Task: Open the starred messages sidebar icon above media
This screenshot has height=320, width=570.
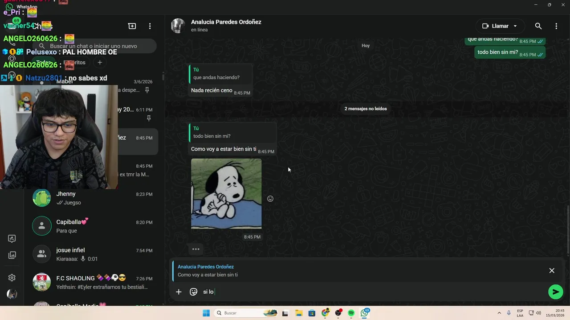Action: [12, 239]
